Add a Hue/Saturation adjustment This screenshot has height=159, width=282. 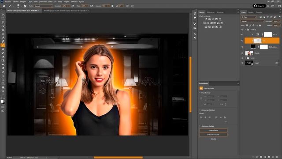pyautogui.click(x=204, y=23)
